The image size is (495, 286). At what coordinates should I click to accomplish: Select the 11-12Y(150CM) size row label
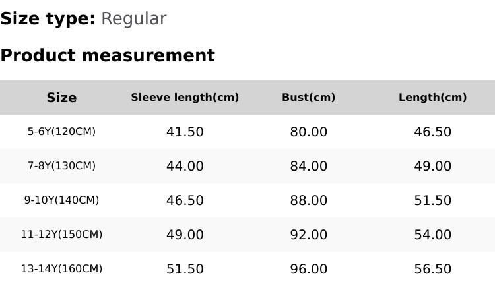pos(61,235)
